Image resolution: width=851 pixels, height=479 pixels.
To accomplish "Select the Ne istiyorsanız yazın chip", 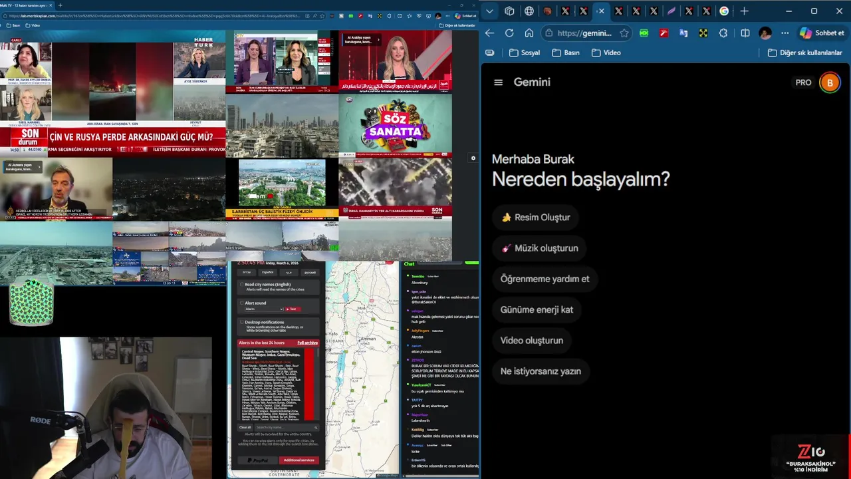I will pos(541,371).
